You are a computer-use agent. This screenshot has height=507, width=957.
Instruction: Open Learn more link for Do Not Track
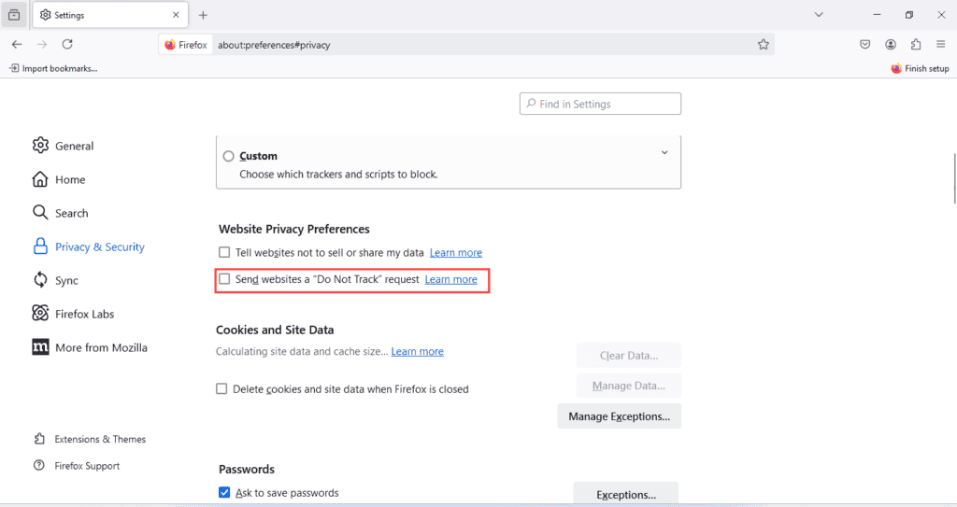click(450, 279)
